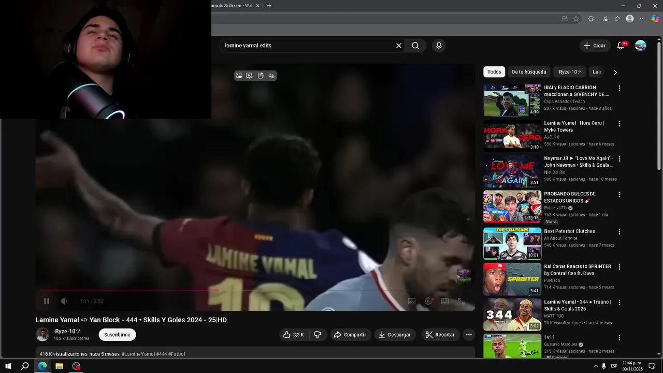Open 'Lamine Yamal • 344 • Trueno' thumbnail
The height and width of the screenshot is (373, 663).
point(512,314)
